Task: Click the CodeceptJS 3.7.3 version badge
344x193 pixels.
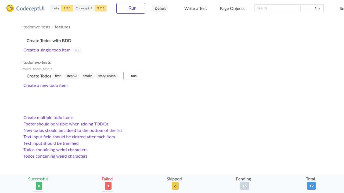Action: pyautogui.click(x=101, y=8)
